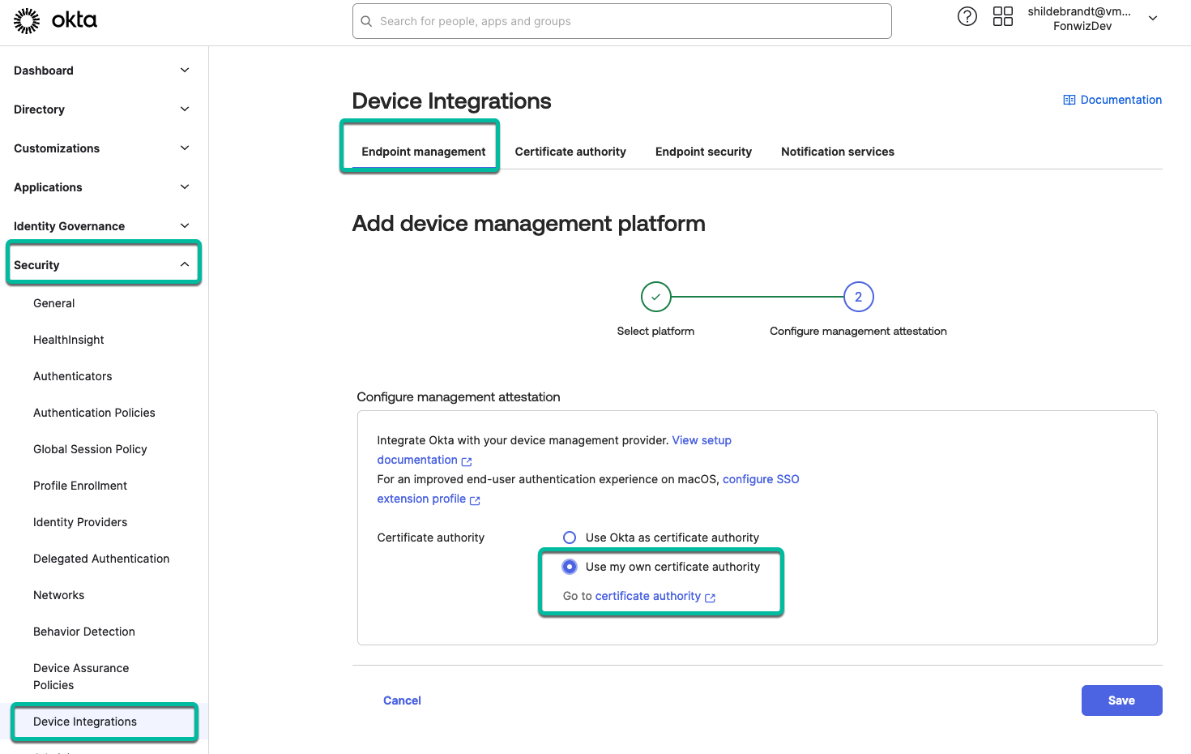Select Use my own certificate authority

570,566
